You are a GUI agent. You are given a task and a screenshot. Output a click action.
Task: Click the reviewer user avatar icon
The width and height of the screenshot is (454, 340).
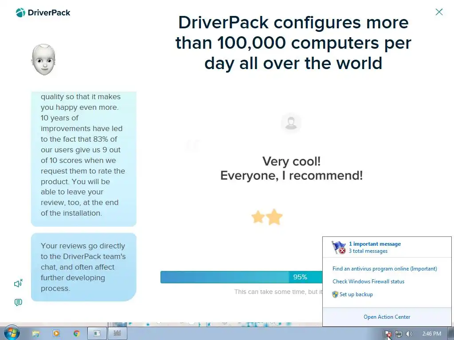click(291, 123)
